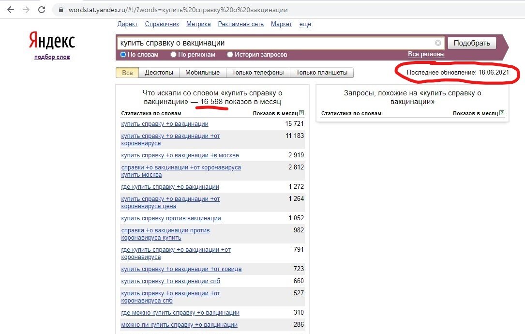This screenshot has width=525, height=334.
Task: Click the left 'Статистика по словам' column header
Action: (151, 113)
